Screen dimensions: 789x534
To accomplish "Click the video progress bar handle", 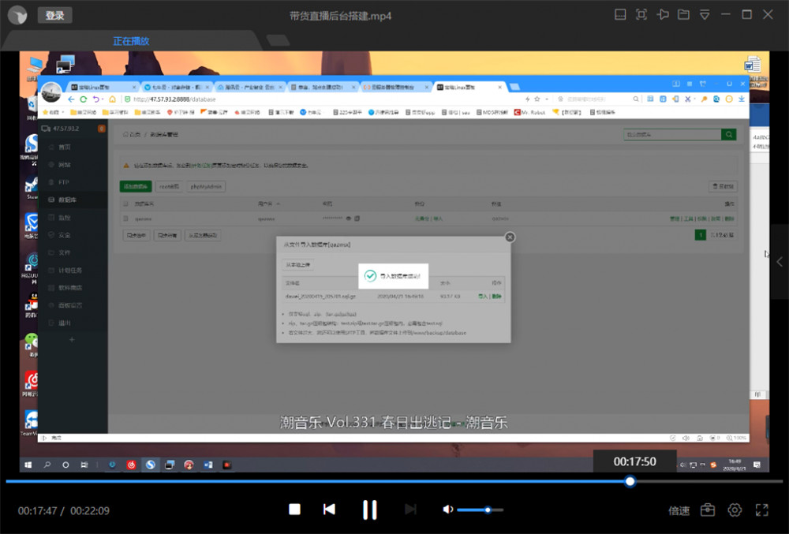I will click(x=630, y=481).
